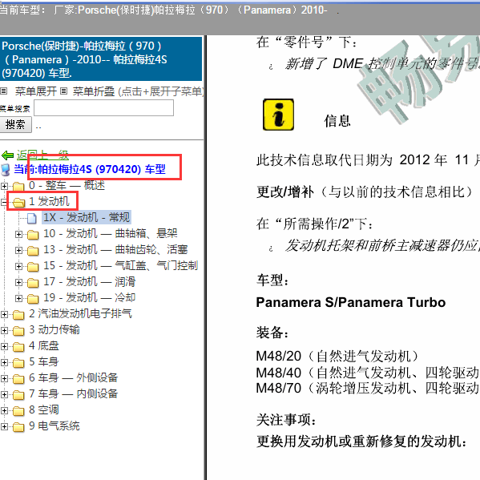Expand the 4 底盘 node

click(x=4, y=346)
